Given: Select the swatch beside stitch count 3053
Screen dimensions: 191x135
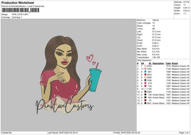Looking at the screenshot, I should coord(145,75).
